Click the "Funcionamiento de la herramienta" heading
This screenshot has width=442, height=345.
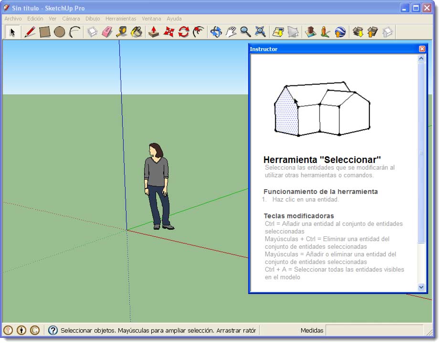tap(320, 192)
